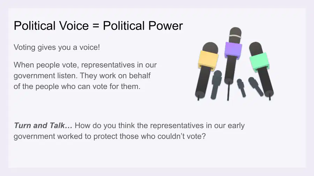This screenshot has height=176, width=314.
Task: Select the bold "Turn and Talk…" text
Action: [x=43, y=126]
